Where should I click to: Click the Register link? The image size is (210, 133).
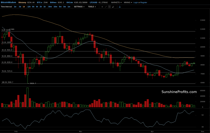coord(144,3)
